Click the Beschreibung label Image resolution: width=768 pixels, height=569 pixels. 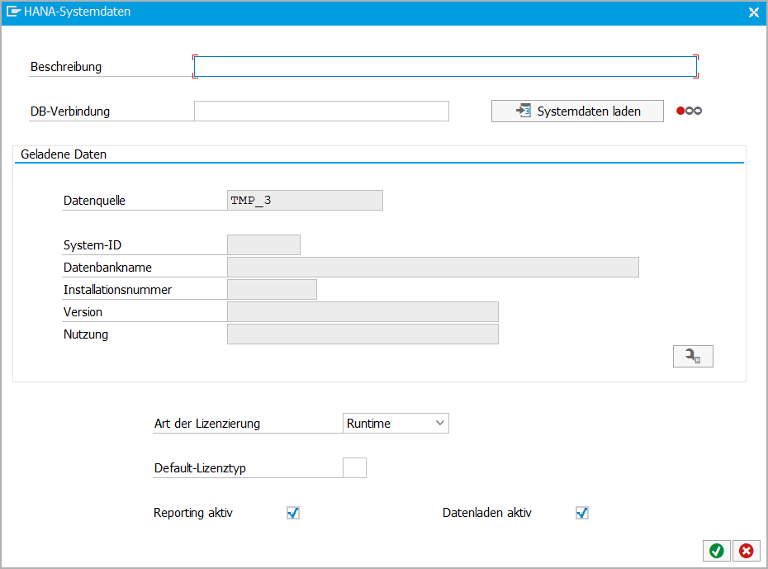(66, 67)
